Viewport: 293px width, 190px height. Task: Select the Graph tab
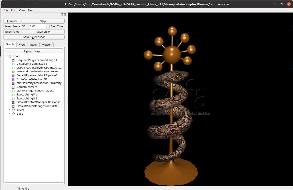click(x=10, y=44)
